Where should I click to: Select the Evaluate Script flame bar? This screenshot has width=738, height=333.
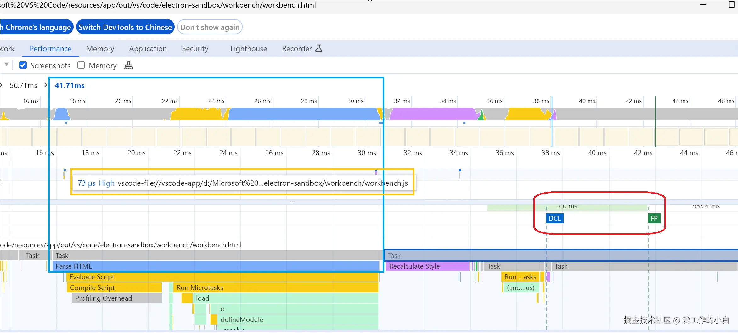pyautogui.click(x=222, y=277)
